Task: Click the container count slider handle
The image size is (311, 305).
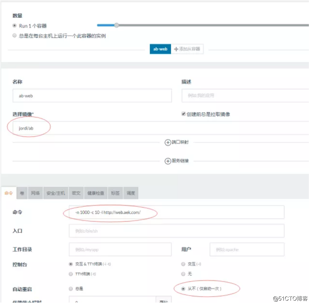Action: pos(117,25)
